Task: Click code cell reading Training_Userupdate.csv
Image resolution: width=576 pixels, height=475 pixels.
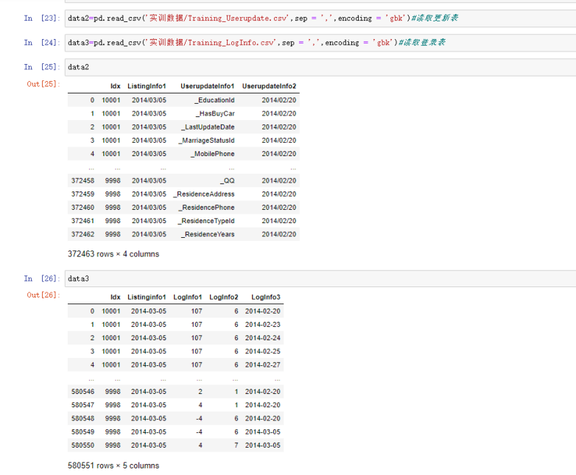Action: click(320, 18)
